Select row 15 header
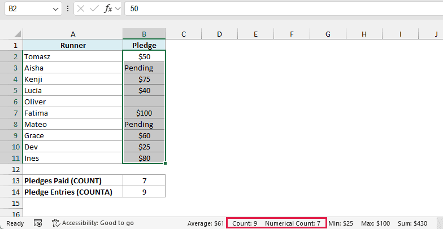Image resolution: width=443 pixels, height=229 pixels. (x=11, y=203)
